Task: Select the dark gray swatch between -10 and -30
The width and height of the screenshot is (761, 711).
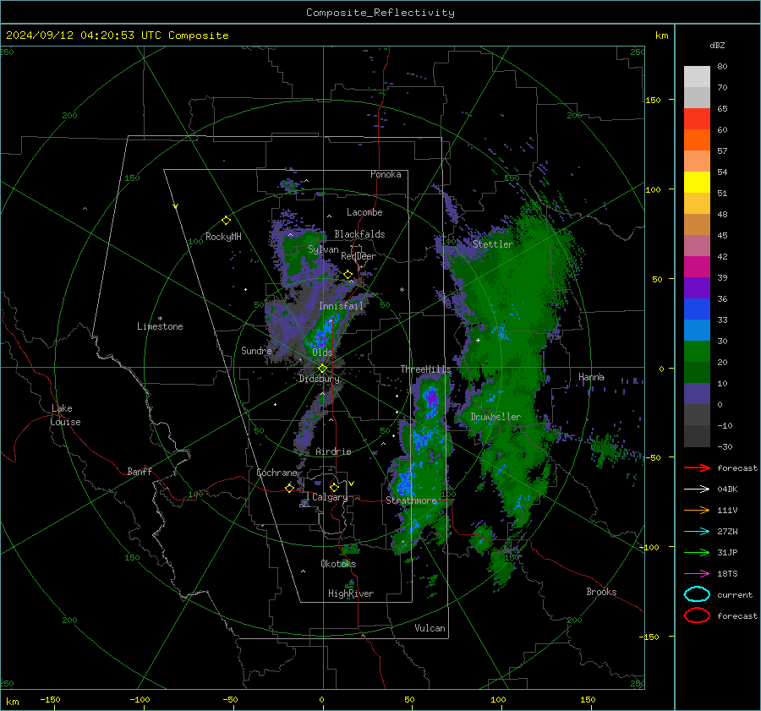Action: point(697,436)
